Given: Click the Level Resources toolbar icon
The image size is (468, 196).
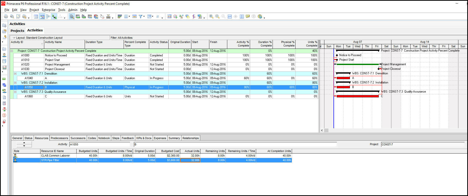Looking at the screenshot, I should tap(182, 16).
